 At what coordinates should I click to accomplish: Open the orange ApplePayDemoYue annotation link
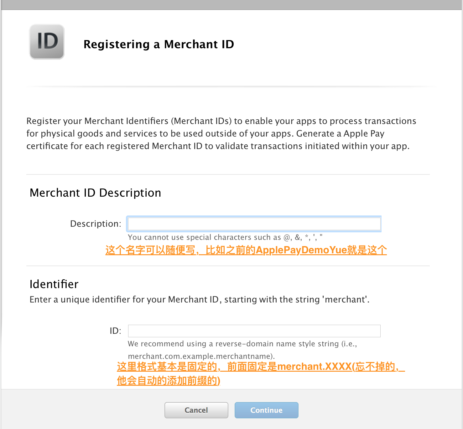[x=246, y=250]
